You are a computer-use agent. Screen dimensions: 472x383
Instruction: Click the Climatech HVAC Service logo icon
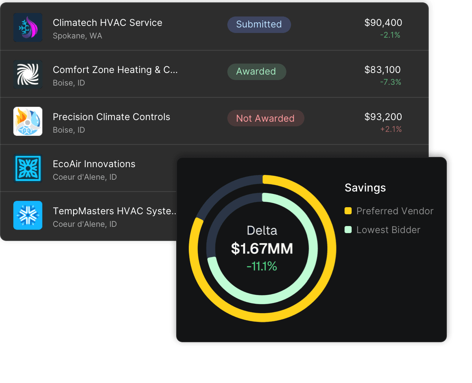click(x=28, y=27)
